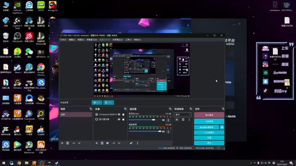
Task: Move scene up in Scenes panel
Action: (74, 143)
